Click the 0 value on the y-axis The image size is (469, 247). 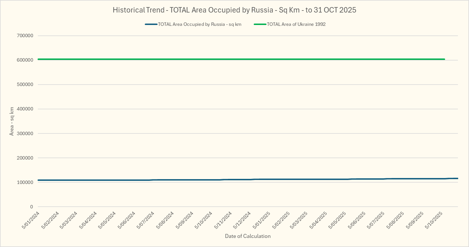coord(32,207)
